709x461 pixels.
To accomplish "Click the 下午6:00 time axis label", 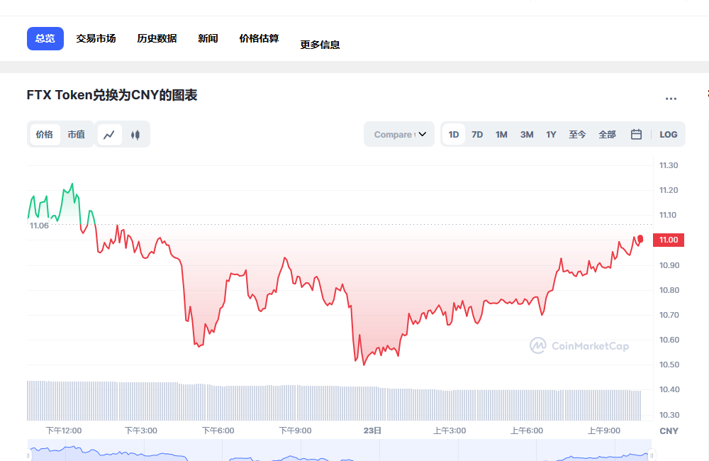I will click(218, 431).
